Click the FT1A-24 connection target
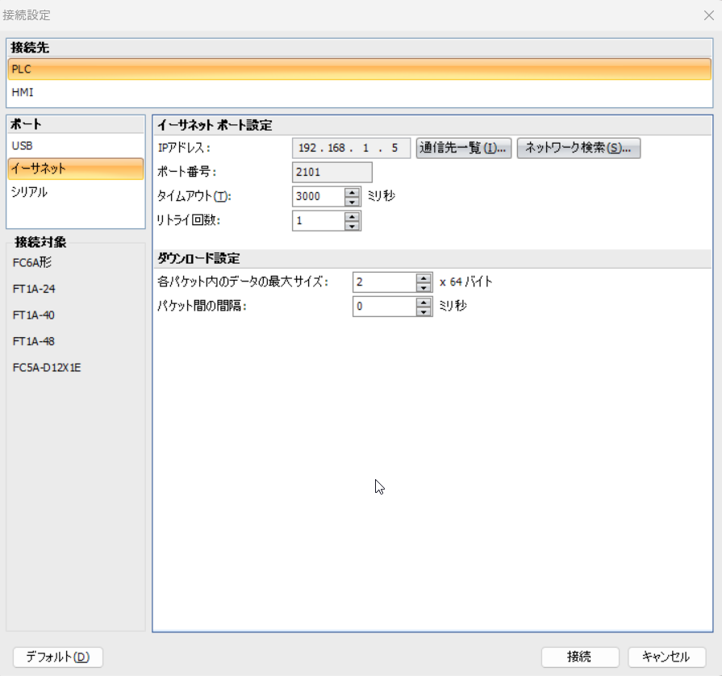The width and height of the screenshot is (722, 676). click(x=34, y=289)
